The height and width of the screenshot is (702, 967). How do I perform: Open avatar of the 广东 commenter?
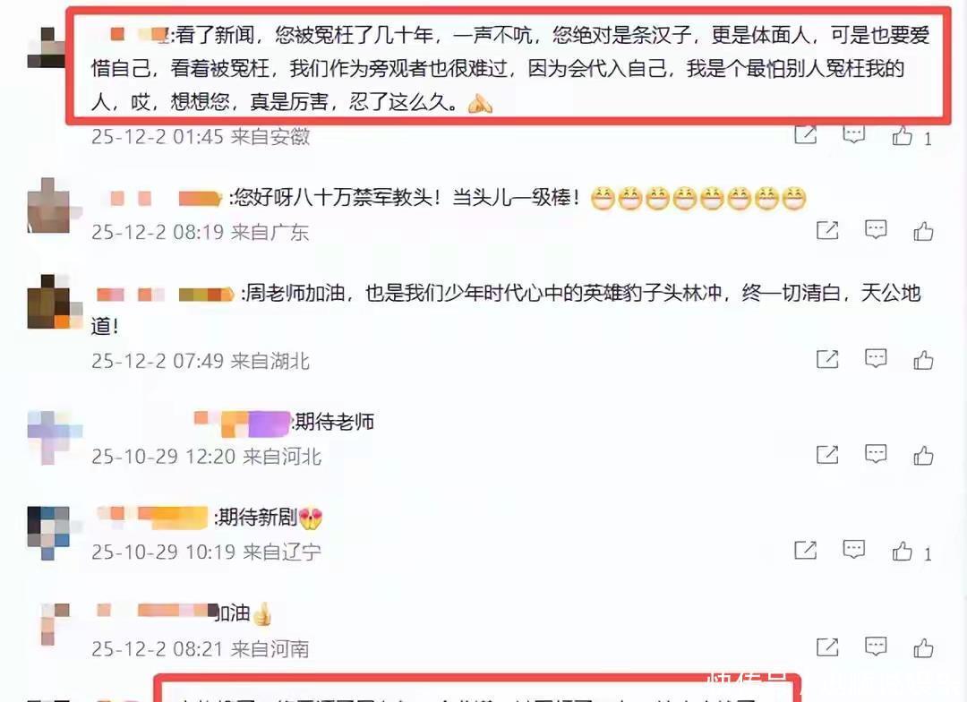[x=54, y=205]
